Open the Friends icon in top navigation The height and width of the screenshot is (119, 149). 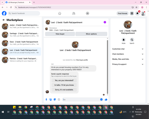click(x=74, y=13)
